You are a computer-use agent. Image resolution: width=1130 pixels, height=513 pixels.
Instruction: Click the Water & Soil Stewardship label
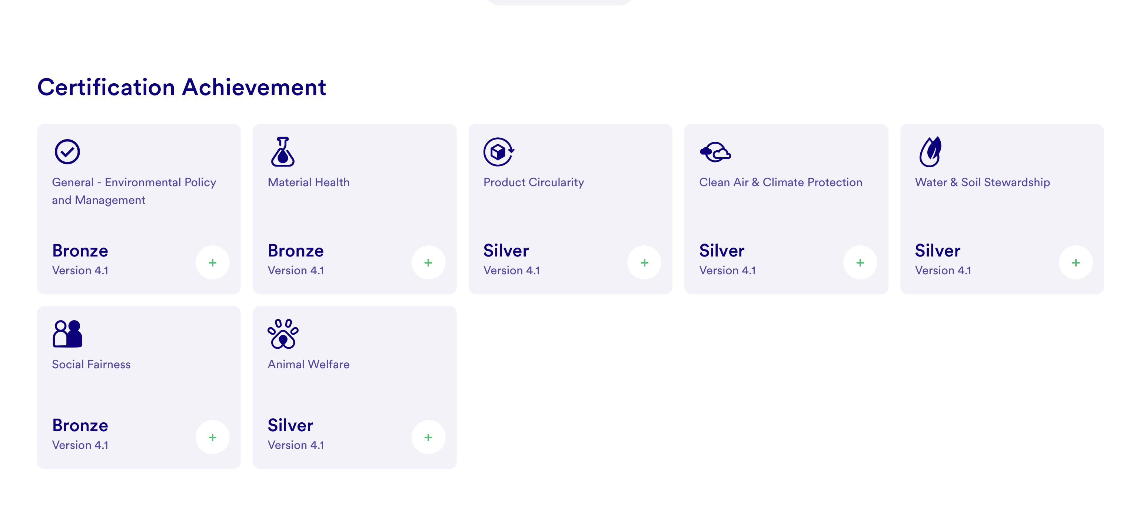click(x=982, y=182)
